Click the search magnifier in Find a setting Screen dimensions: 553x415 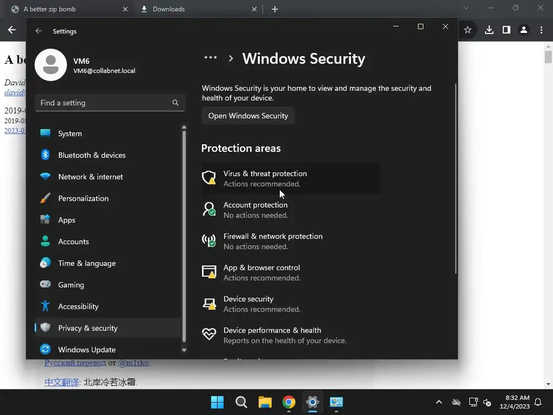click(176, 103)
